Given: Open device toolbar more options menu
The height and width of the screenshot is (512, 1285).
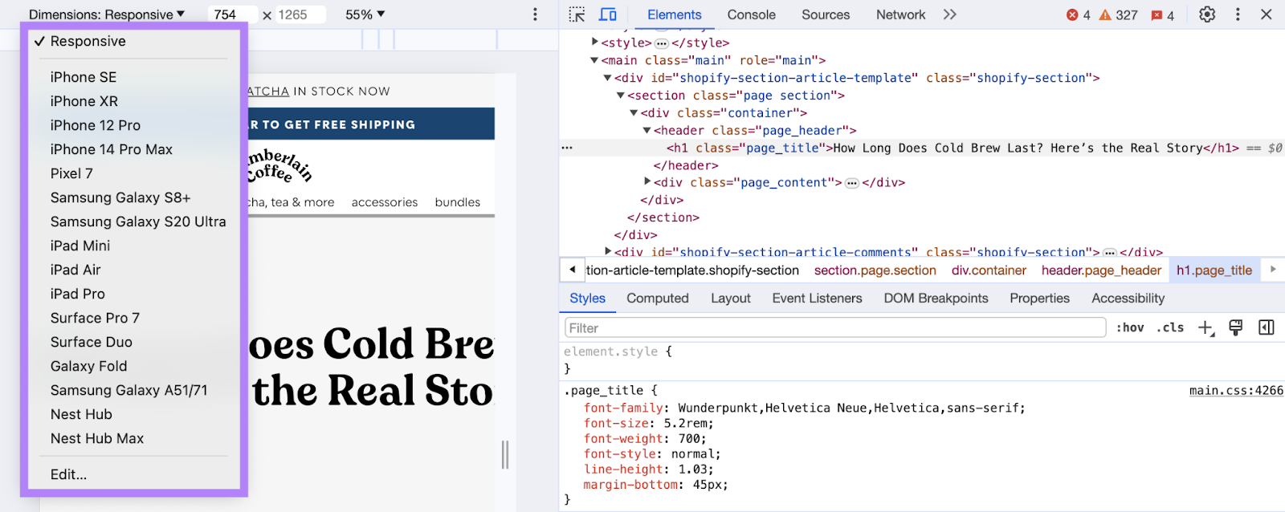Looking at the screenshot, I should [x=535, y=14].
